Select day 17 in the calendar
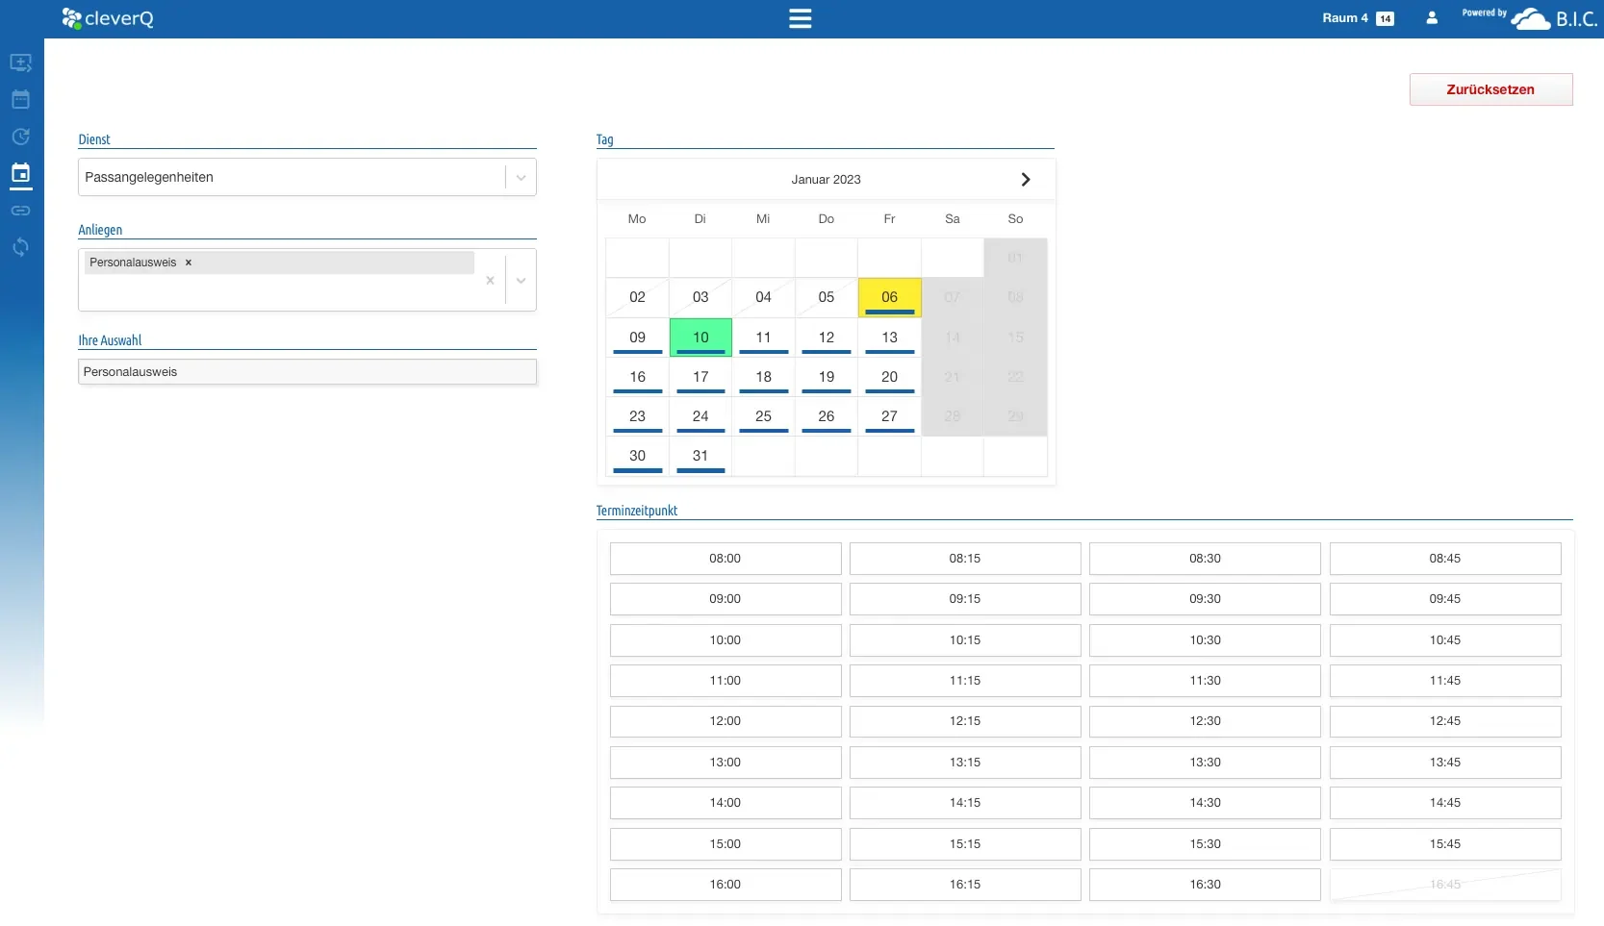Viewport: 1604px width, 926px height. point(700,377)
